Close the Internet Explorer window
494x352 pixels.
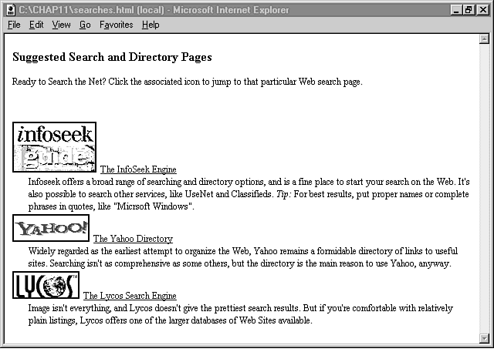(485, 9)
